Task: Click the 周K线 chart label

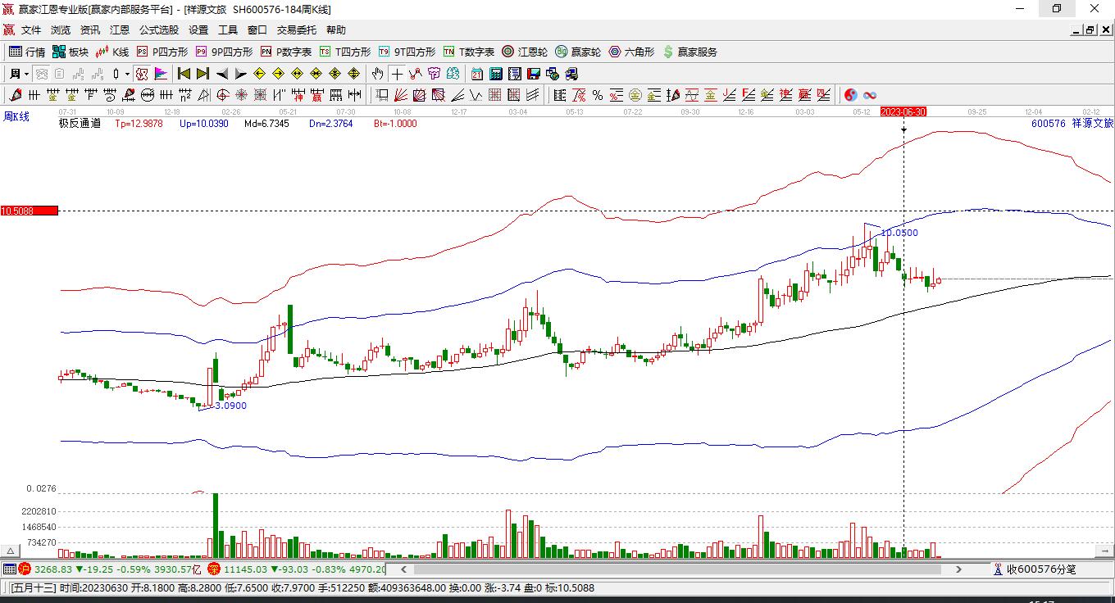Action: [x=16, y=116]
